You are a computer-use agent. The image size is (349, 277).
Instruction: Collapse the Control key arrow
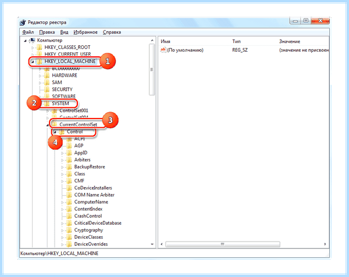tap(55, 132)
